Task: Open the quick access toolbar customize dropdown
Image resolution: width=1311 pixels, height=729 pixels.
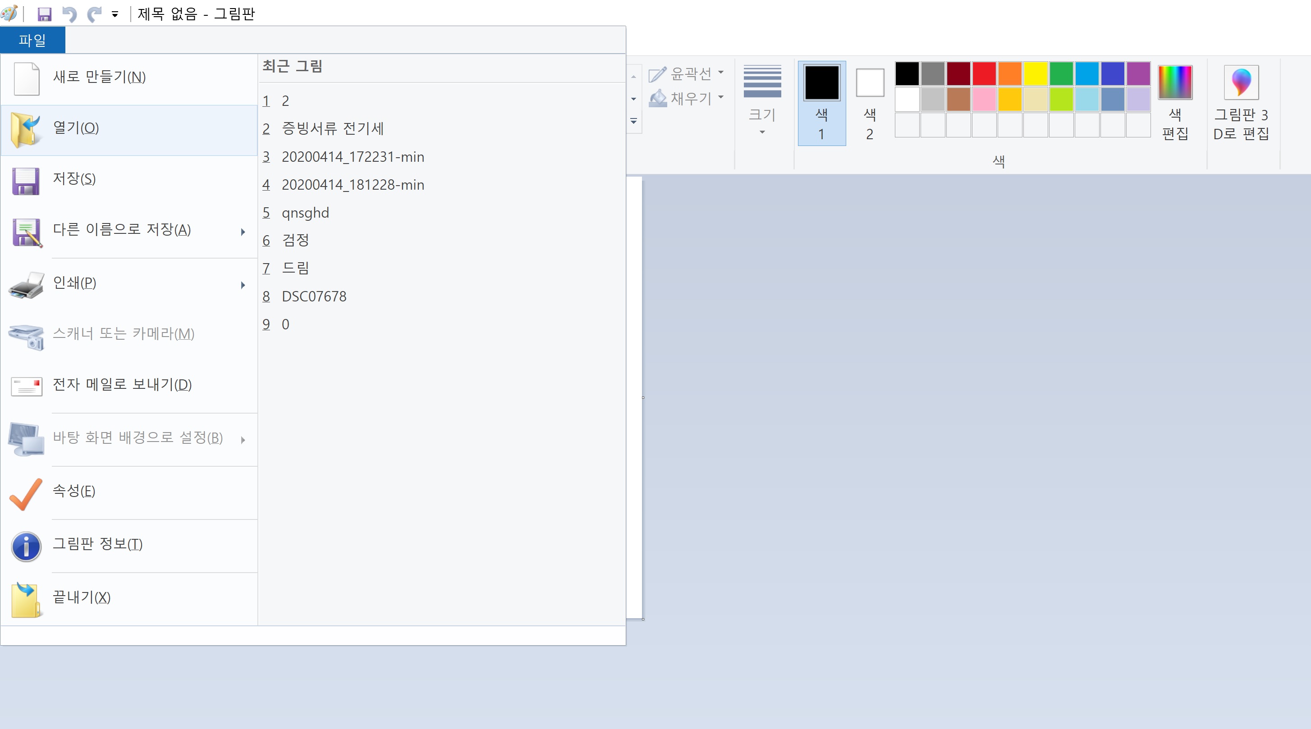Action: [x=115, y=14]
